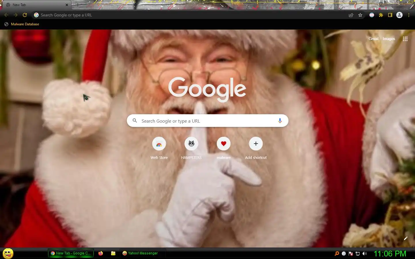
Task: Open a new tab with the plus button
Action: 77,5
